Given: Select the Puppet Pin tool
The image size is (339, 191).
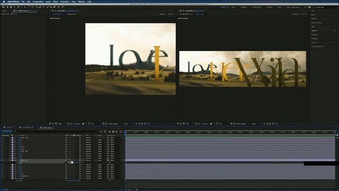Looking at the screenshot, I should (x=63, y=7).
